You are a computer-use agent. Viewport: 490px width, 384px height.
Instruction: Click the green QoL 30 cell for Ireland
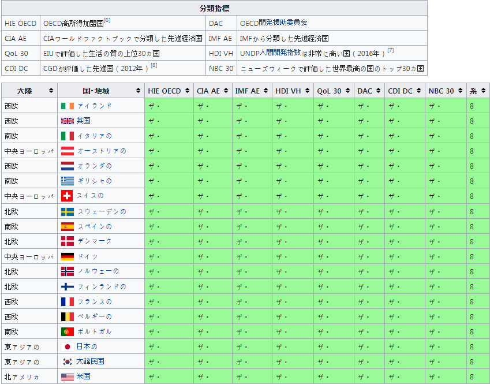click(334, 106)
